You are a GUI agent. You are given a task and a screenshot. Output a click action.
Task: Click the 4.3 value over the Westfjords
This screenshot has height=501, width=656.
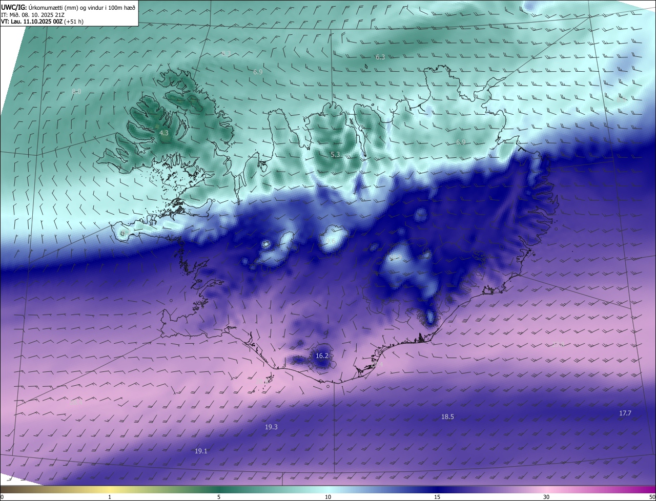pos(164,133)
